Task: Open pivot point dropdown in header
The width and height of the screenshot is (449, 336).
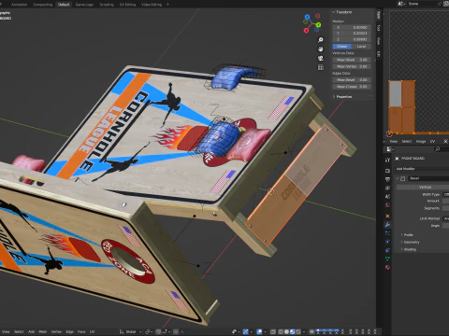Action: pyautogui.click(x=149, y=331)
